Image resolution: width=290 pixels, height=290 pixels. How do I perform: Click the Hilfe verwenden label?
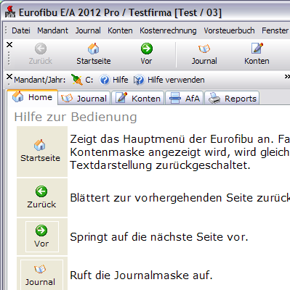coord(176,80)
